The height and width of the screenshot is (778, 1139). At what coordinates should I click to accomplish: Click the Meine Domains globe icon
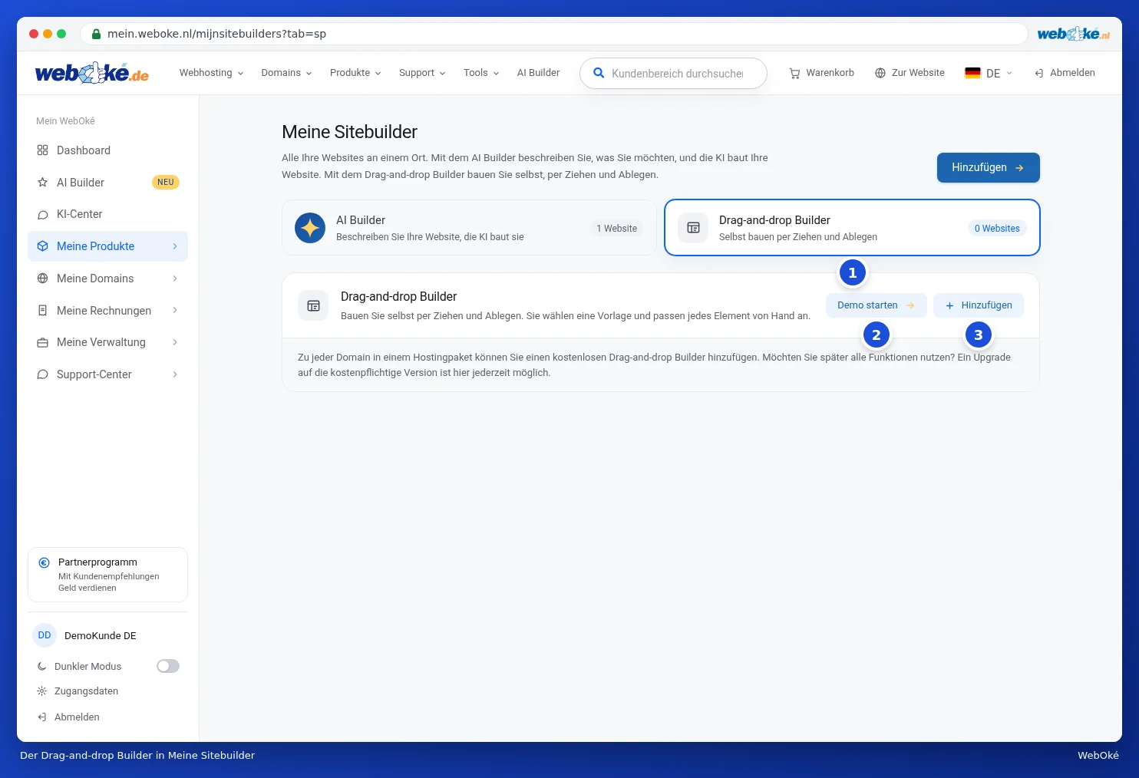pyautogui.click(x=42, y=279)
